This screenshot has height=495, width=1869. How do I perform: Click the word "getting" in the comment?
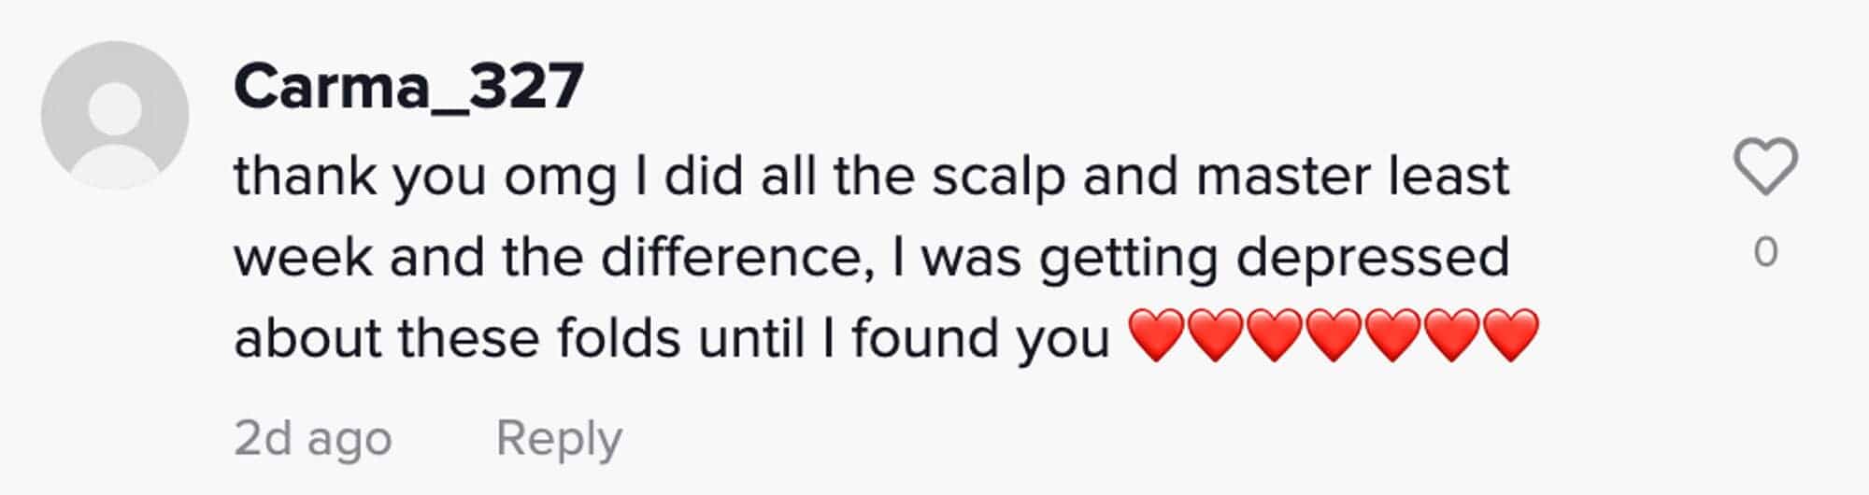[x=1129, y=258]
